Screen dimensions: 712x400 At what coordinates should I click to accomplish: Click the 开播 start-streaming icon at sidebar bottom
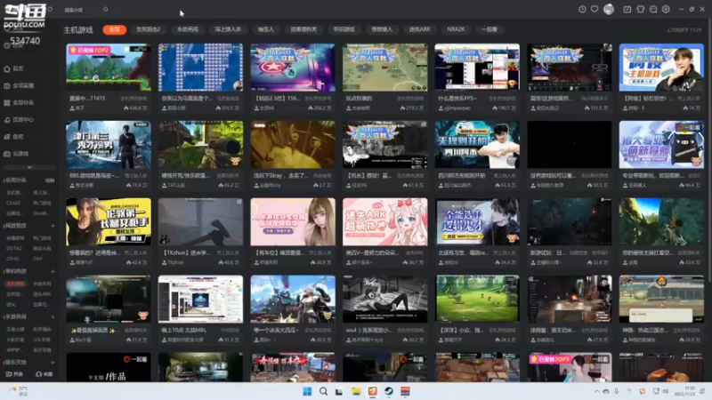(x=13, y=374)
